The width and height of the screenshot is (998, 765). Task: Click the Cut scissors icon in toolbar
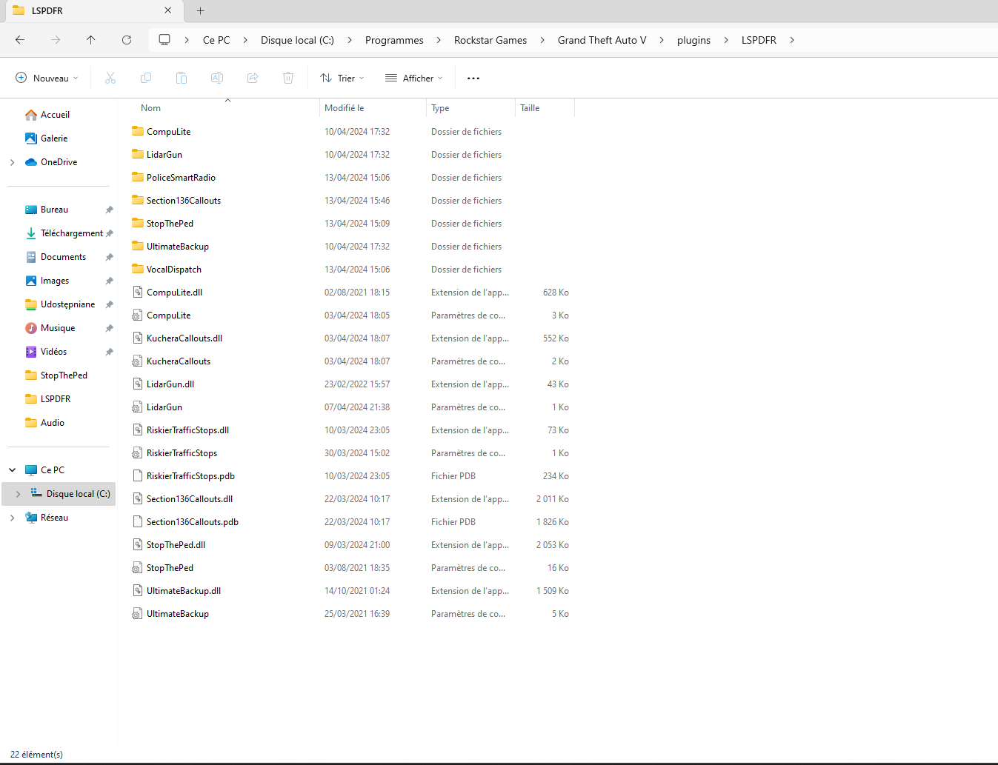[x=110, y=78]
